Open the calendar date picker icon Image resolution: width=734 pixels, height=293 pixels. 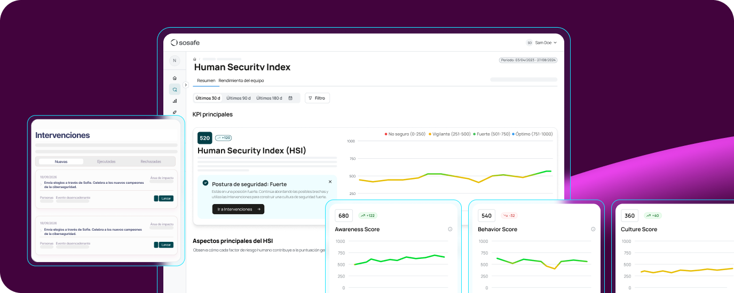[290, 98]
